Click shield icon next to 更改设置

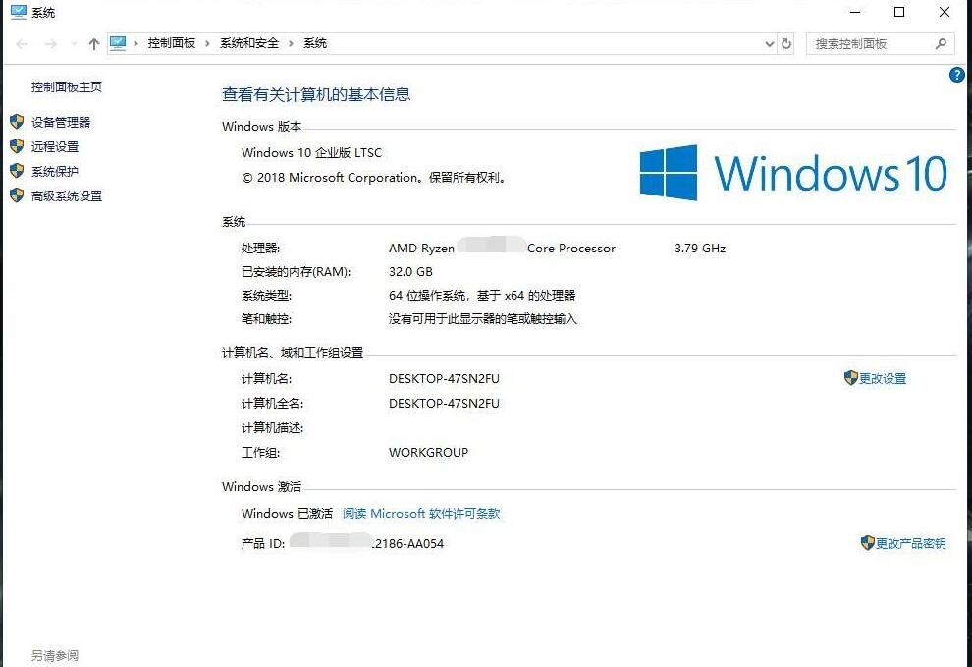click(x=850, y=378)
